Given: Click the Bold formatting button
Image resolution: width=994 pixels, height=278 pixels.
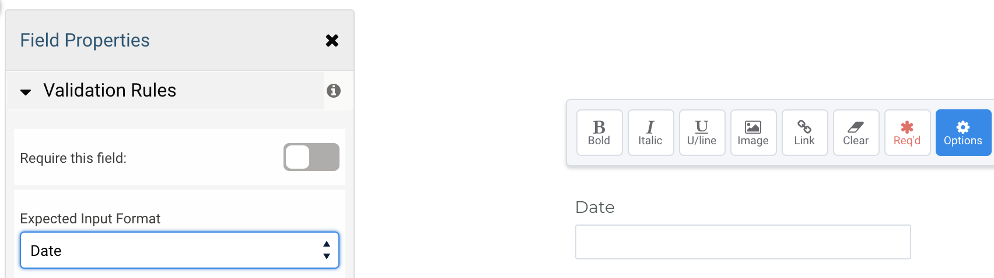Looking at the screenshot, I should (x=599, y=133).
